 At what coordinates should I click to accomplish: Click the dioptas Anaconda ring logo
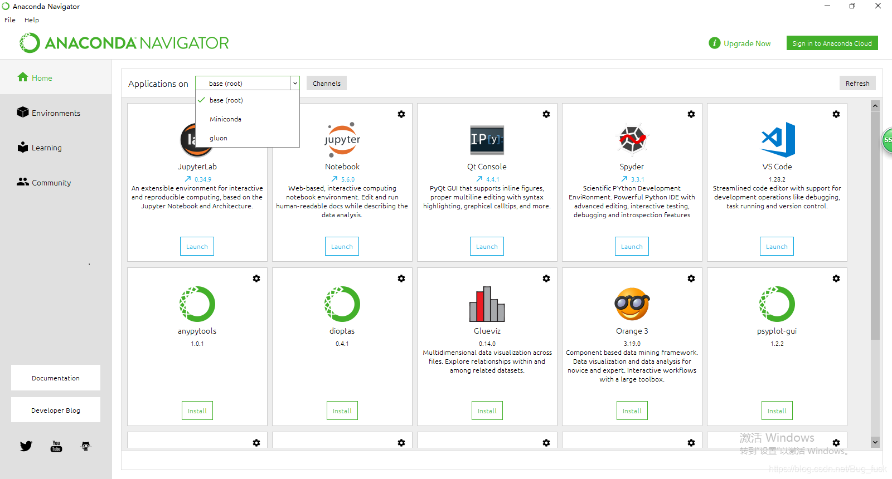coord(342,304)
